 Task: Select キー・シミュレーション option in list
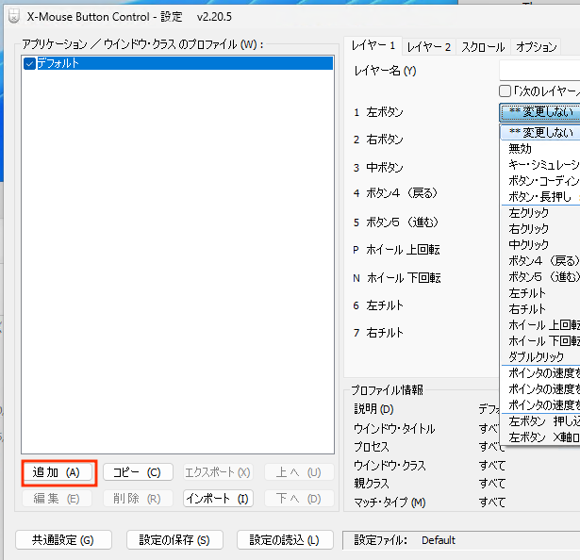tap(540, 165)
